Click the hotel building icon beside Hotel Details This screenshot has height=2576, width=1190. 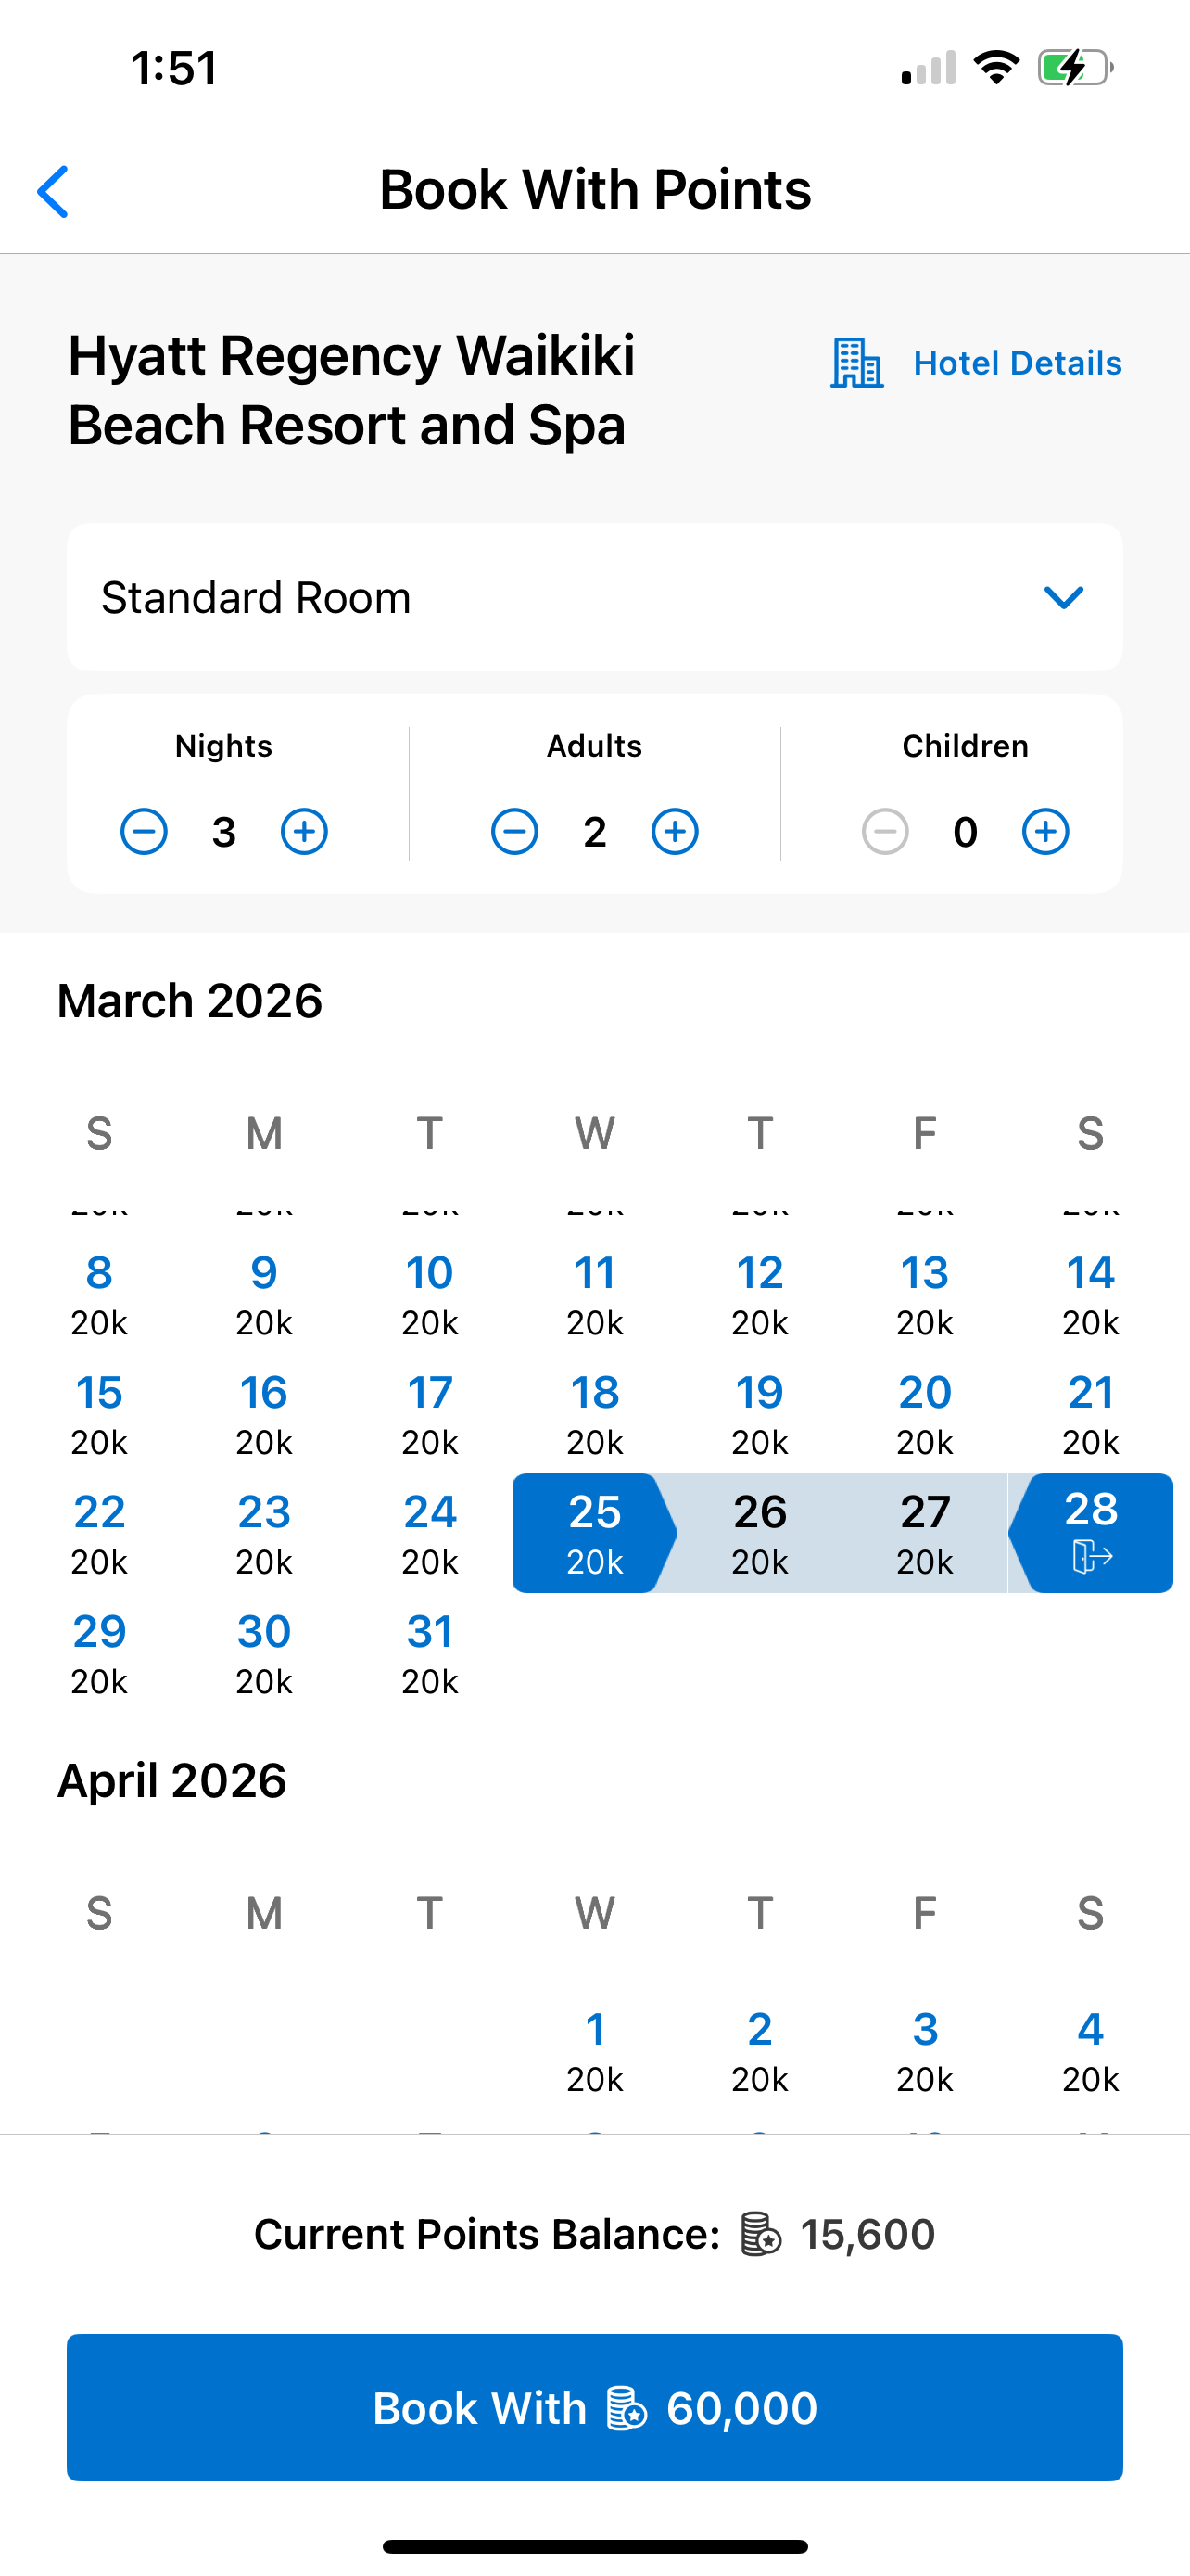pyautogui.click(x=857, y=363)
